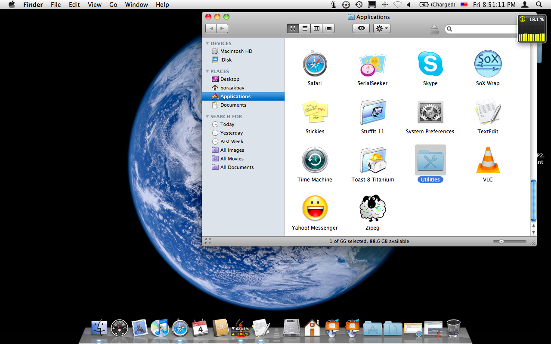The width and height of the screenshot is (551, 344).
Task: Open iCal from the Dock
Action: (x=200, y=328)
